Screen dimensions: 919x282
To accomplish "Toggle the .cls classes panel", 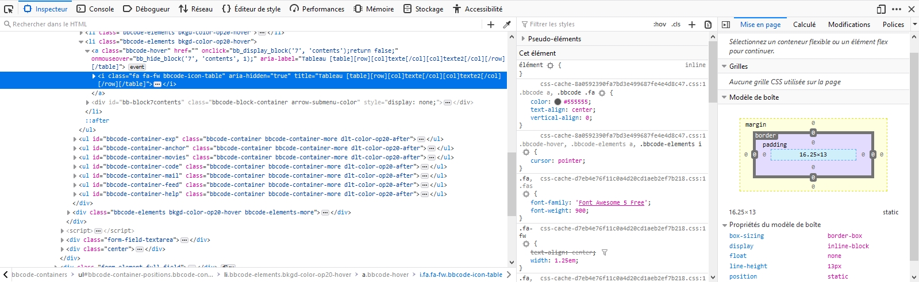I will (676, 25).
